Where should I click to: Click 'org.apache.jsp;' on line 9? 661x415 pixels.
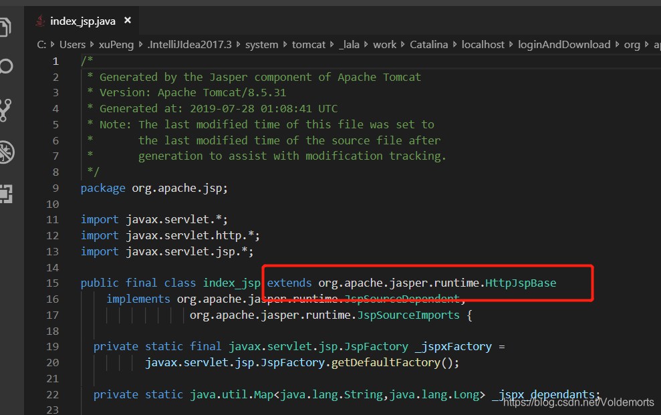(180, 188)
